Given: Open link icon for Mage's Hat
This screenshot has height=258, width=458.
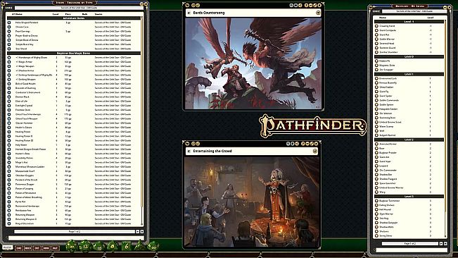Looking at the screenshot, I should point(9,162).
